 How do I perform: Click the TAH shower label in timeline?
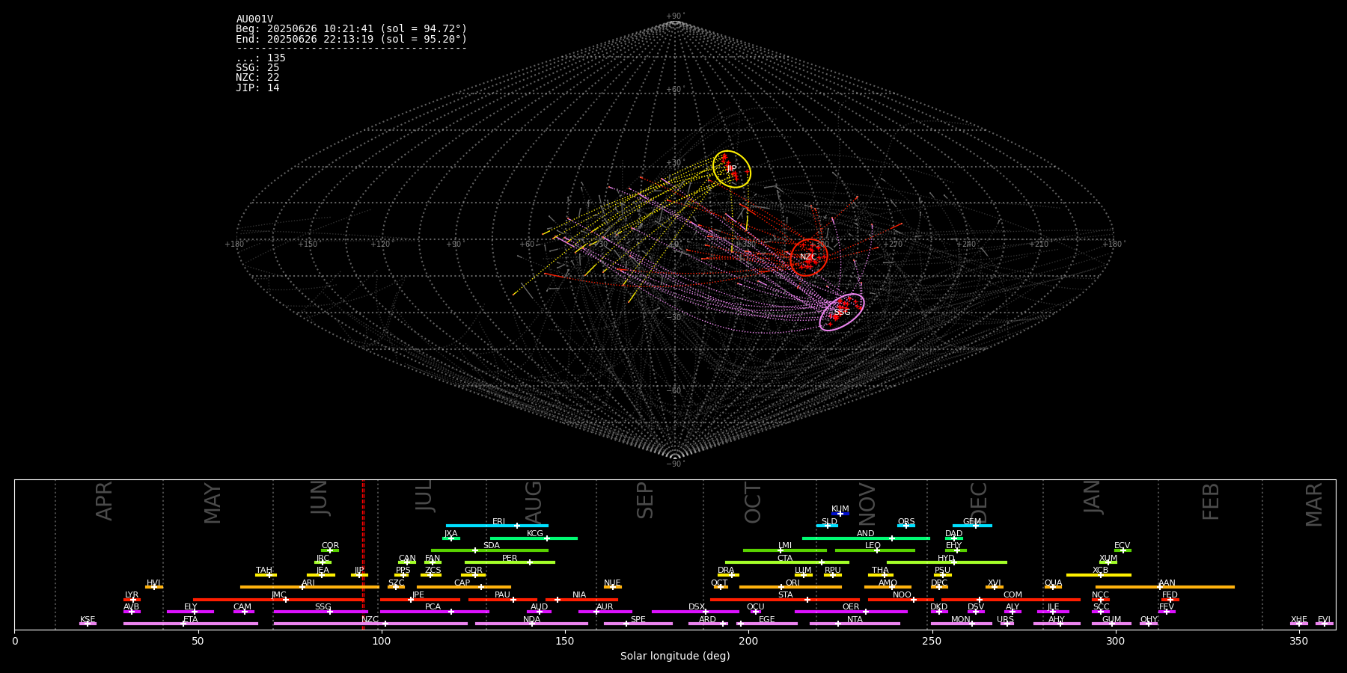point(264,571)
